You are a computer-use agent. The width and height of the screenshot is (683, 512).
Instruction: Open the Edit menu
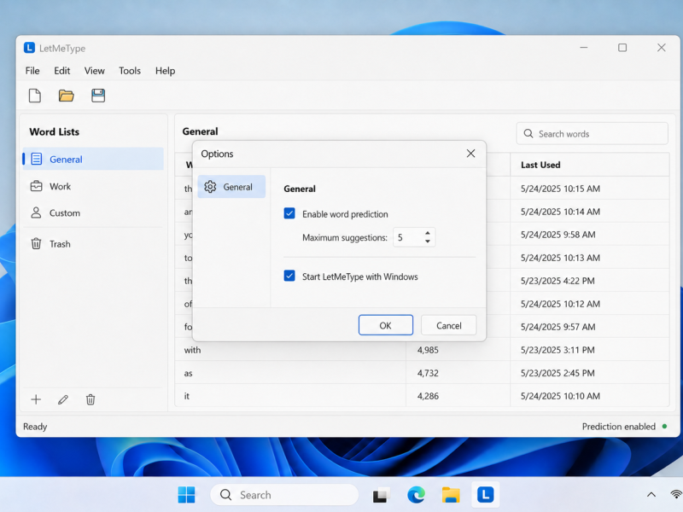coord(61,71)
